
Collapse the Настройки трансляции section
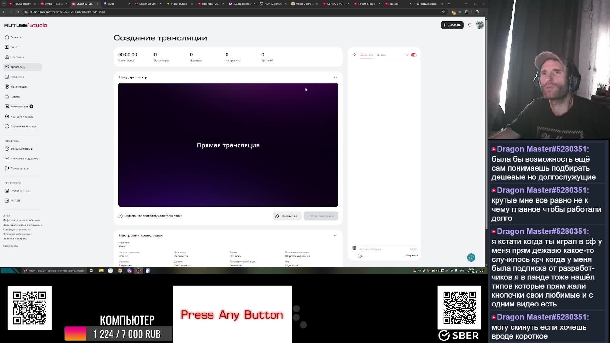(335, 235)
